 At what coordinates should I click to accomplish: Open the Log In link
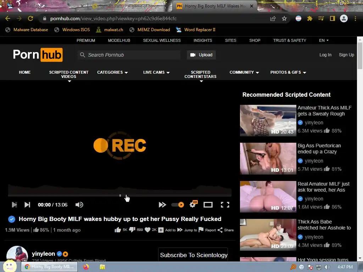pyautogui.click(x=325, y=55)
